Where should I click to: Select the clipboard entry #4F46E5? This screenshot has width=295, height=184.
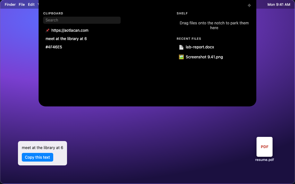tap(82, 47)
